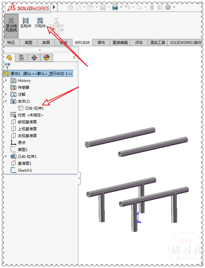
Task: Click the Rebuild traffic light icon
Action: [152, 7]
